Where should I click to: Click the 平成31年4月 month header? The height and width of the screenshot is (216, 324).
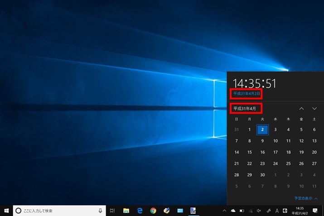click(244, 109)
